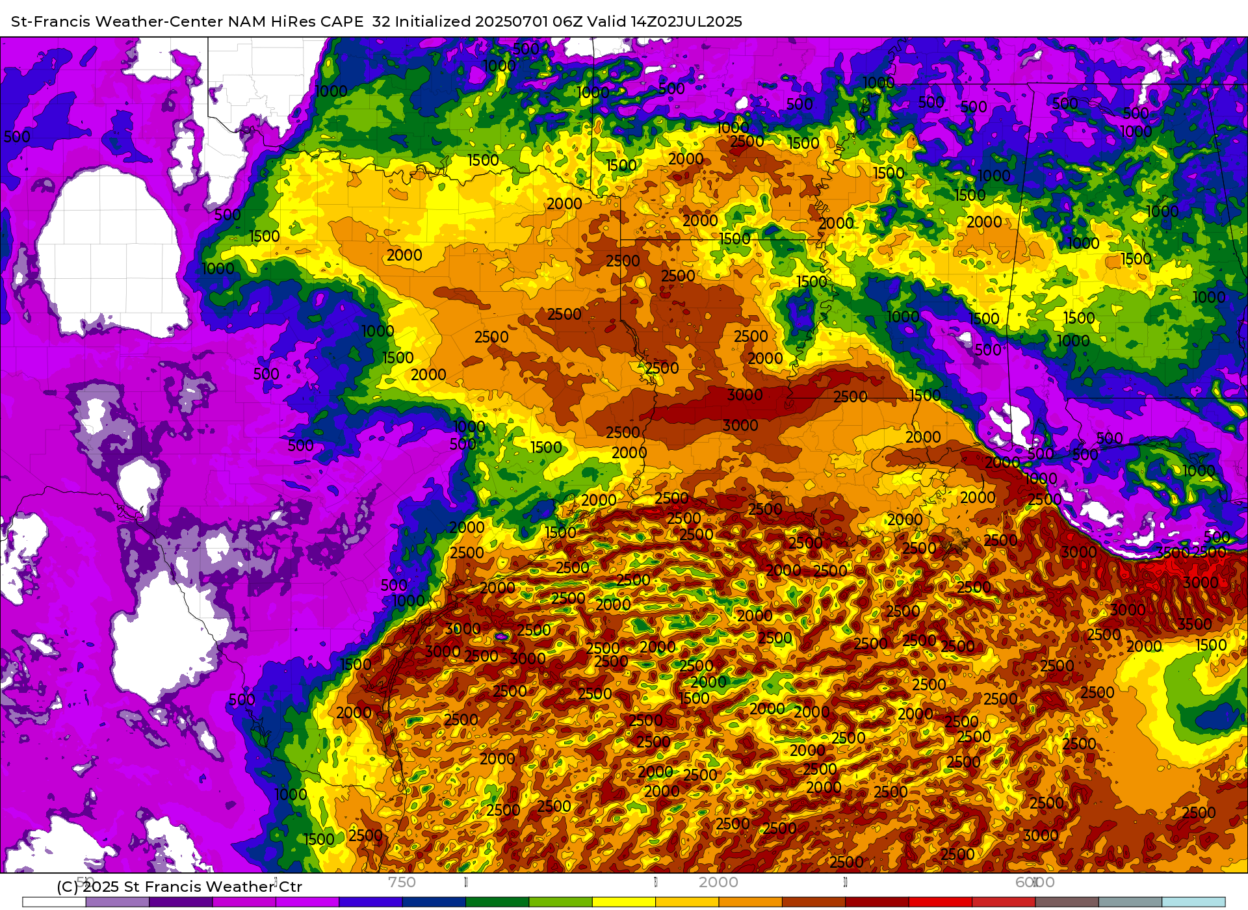The image size is (1248, 910).
Task: Click the gray-teal legend swatch
Action: point(1130,902)
